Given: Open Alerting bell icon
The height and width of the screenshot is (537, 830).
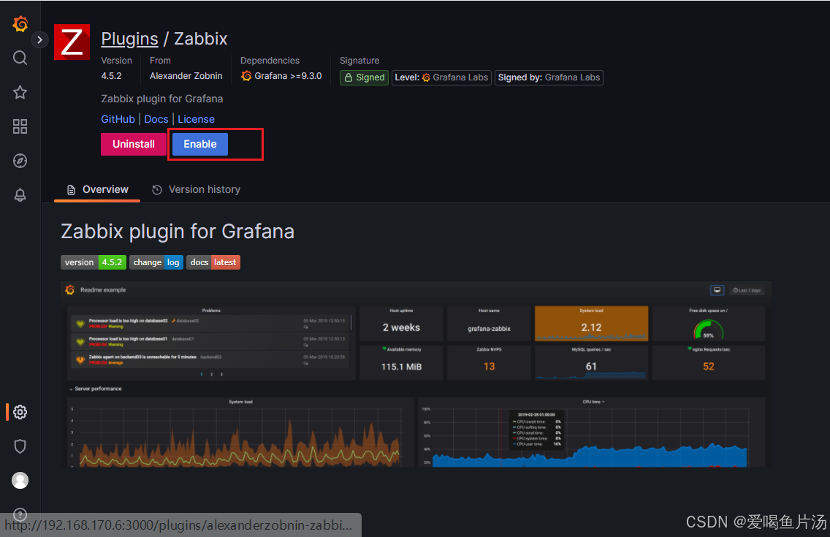Looking at the screenshot, I should (20, 194).
